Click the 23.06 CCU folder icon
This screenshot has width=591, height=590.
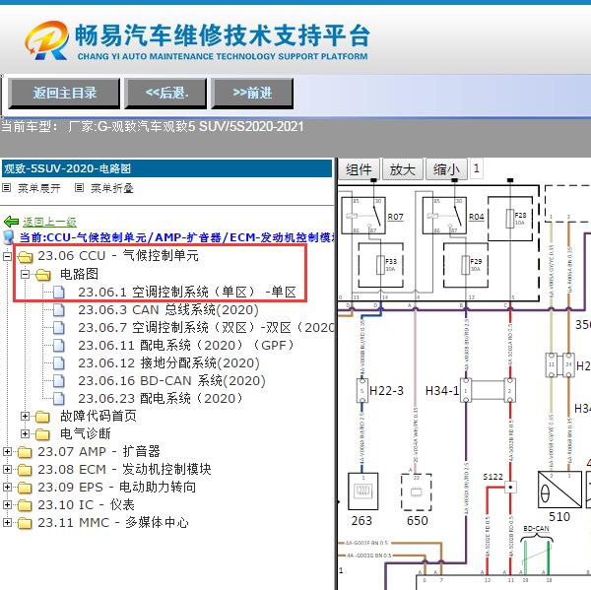point(26,257)
